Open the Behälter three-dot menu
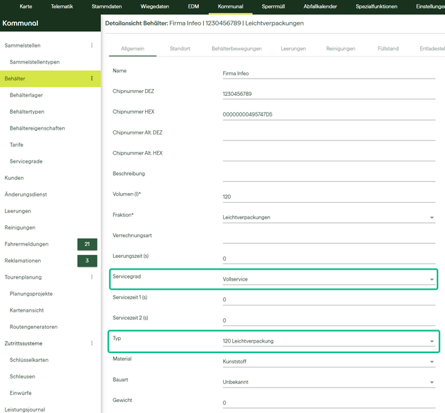The width and height of the screenshot is (445, 413). click(x=92, y=79)
